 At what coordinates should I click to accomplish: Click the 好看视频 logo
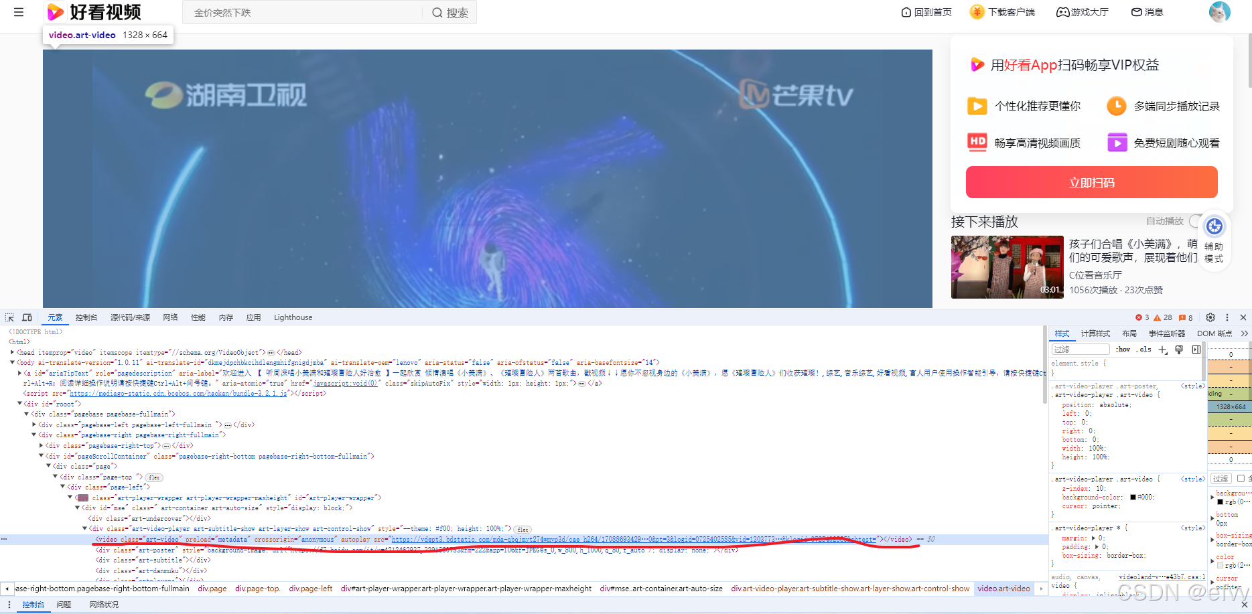(x=94, y=12)
